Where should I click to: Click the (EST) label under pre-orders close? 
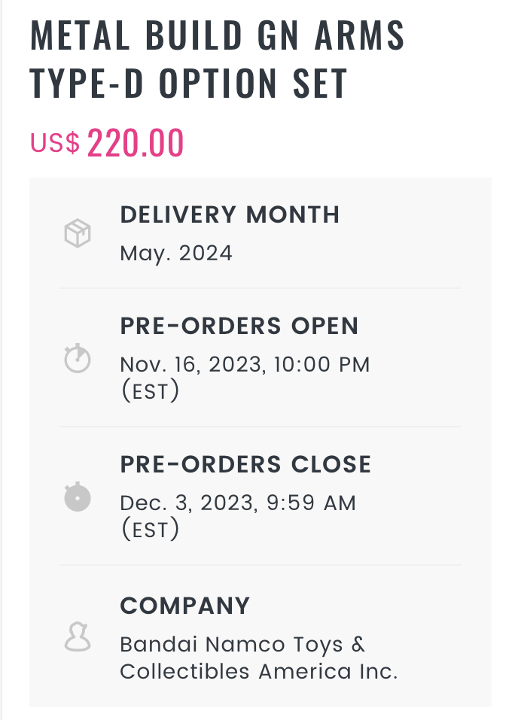point(151,529)
